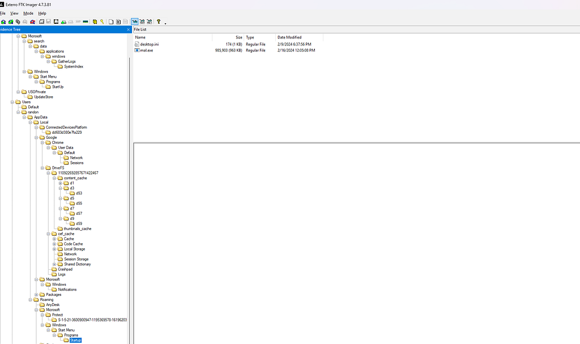Expand the Cache folder under cef_cache
This screenshot has width=580, height=344.
(x=54, y=239)
